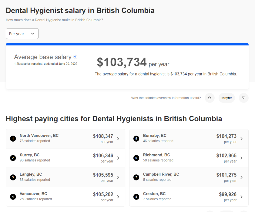Expand the Surrey, BC row chevron

118,158
